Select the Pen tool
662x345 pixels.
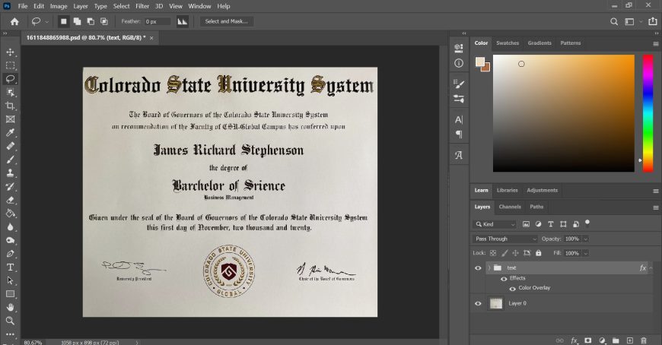tap(10, 254)
